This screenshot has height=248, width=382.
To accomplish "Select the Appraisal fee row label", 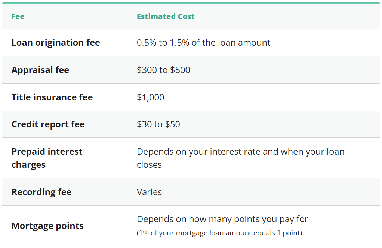I will (40, 70).
